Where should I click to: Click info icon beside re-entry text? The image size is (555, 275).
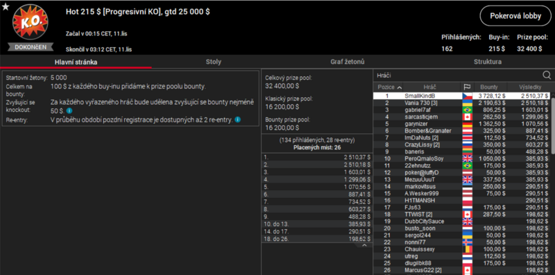(237, 119)
